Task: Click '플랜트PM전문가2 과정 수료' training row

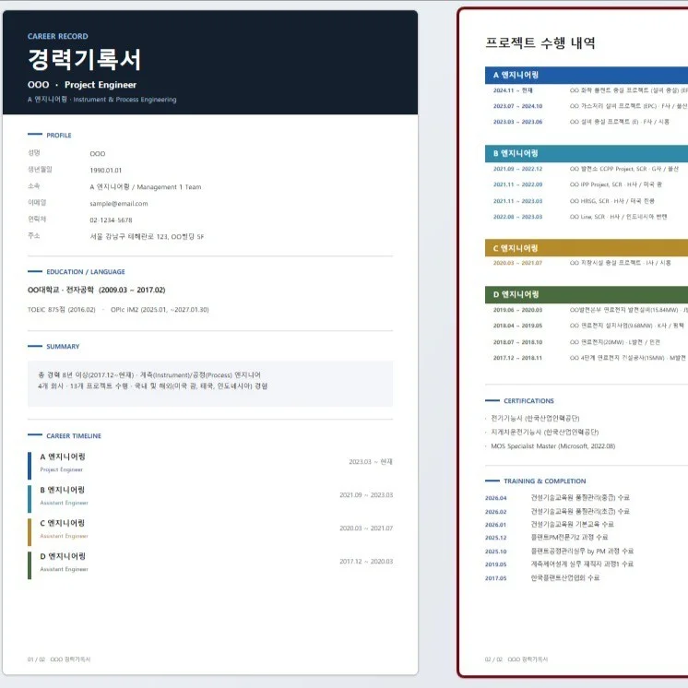Action: click(569, 538)
